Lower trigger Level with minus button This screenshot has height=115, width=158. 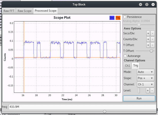pyautogui.click(x=152, y=90)
